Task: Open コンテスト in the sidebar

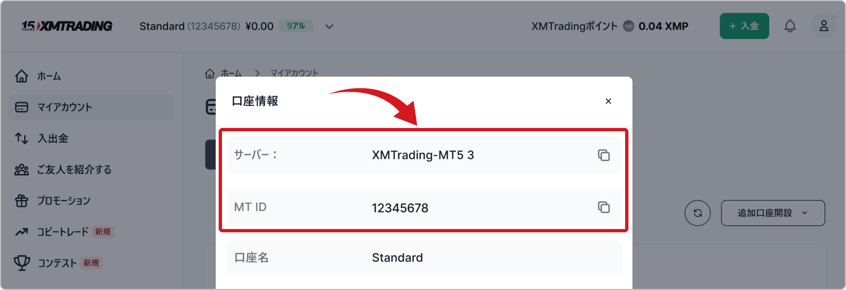Action: click(57, 263)
